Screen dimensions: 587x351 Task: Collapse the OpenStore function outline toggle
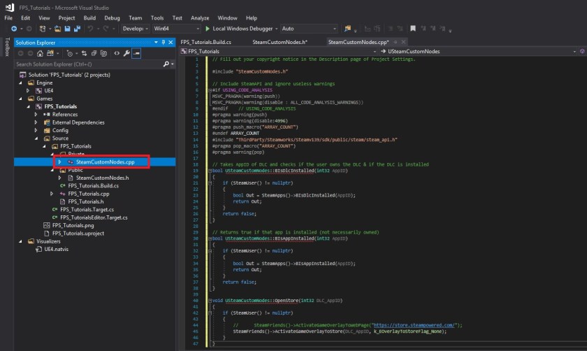coord(210,301)
